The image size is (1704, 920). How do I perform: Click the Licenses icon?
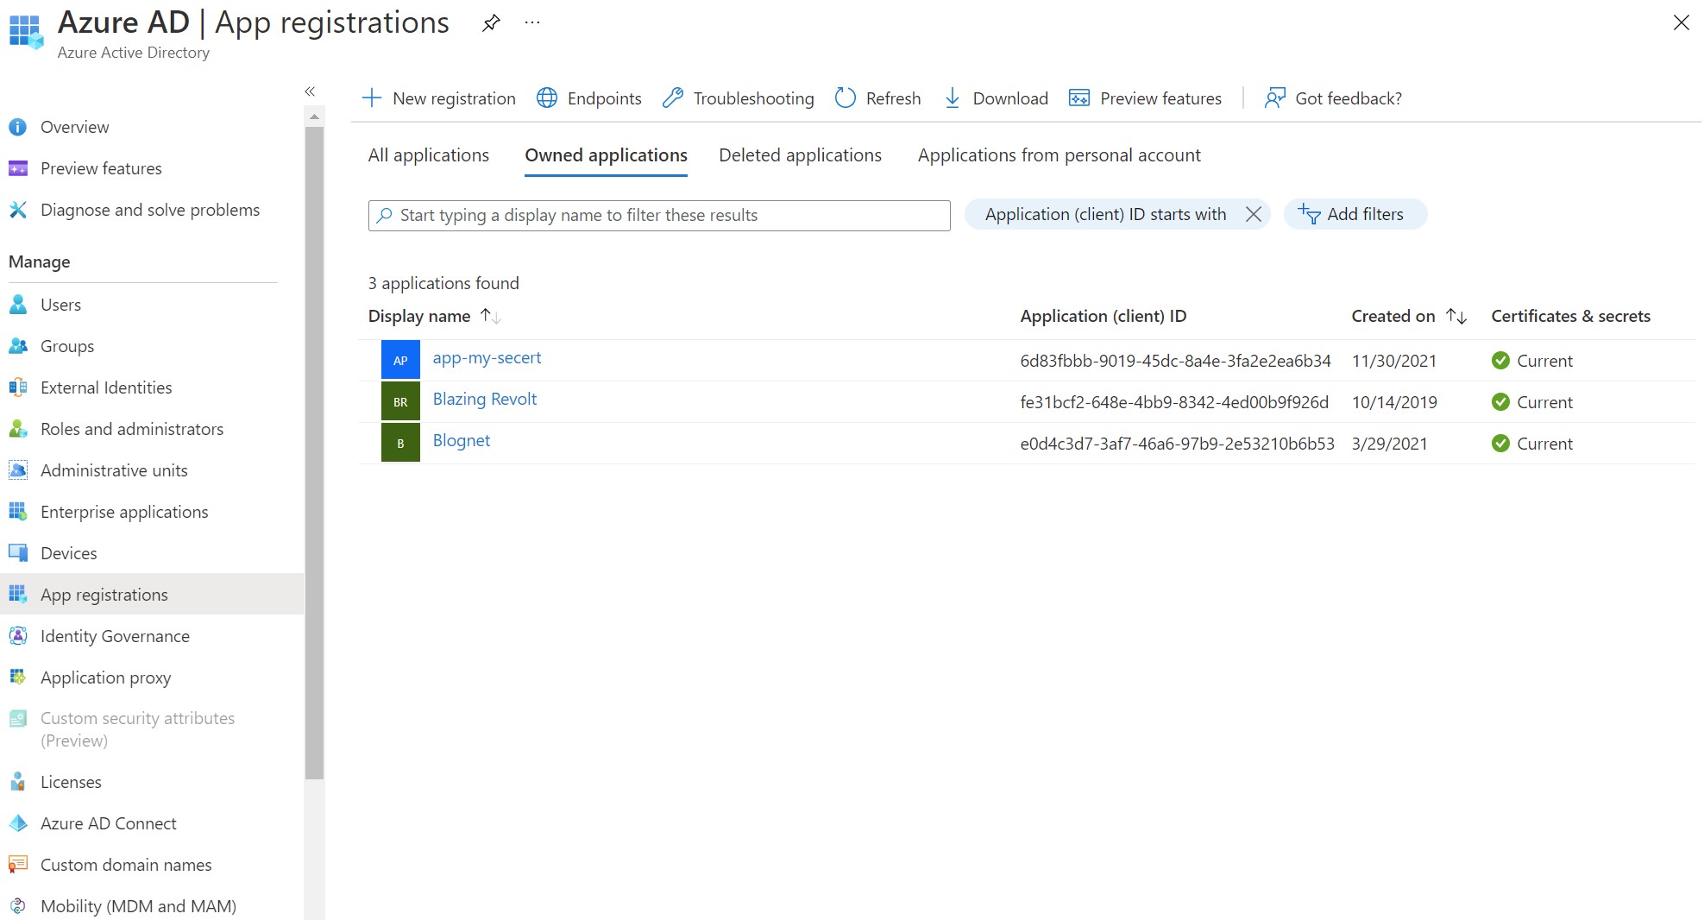(18, 782)
